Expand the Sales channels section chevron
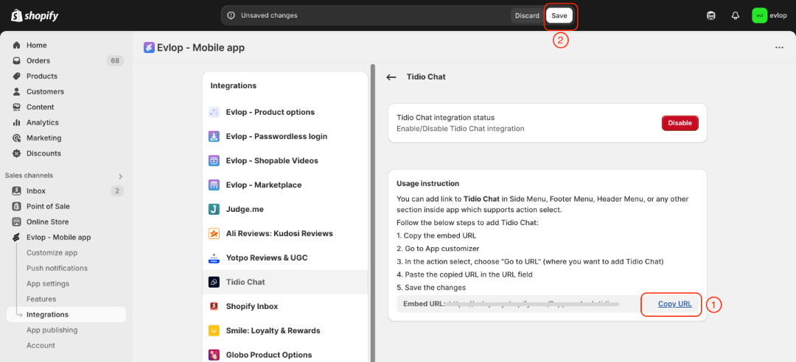 [120, 177]
